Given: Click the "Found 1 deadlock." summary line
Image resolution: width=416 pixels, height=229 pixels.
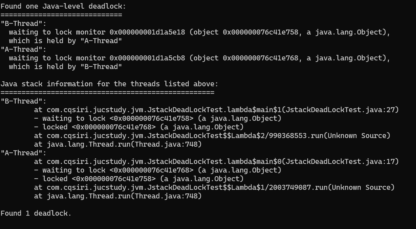Looking at the screenshot, I should [x=36, y=213].
